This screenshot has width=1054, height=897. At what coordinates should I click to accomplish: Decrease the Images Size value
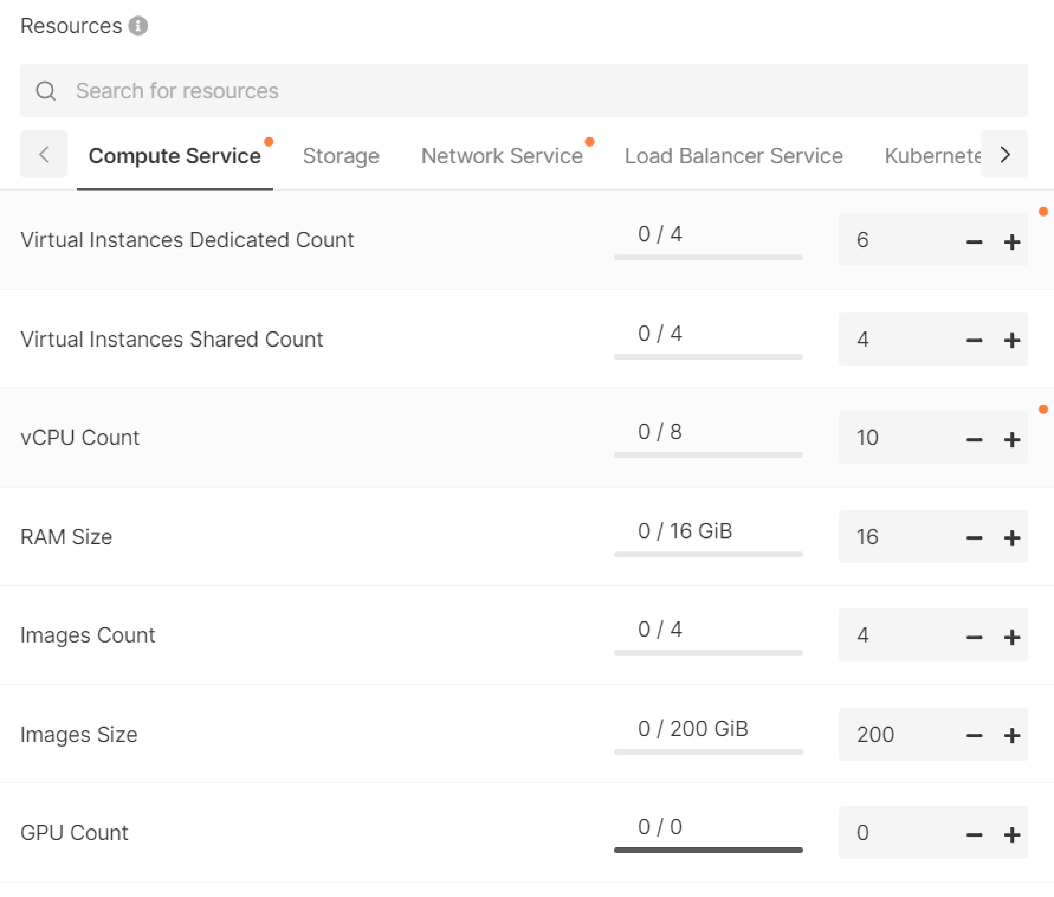pos(974,735)
